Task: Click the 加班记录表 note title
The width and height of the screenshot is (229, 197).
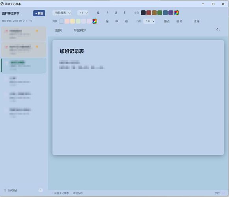Action: tap(72, 51)
